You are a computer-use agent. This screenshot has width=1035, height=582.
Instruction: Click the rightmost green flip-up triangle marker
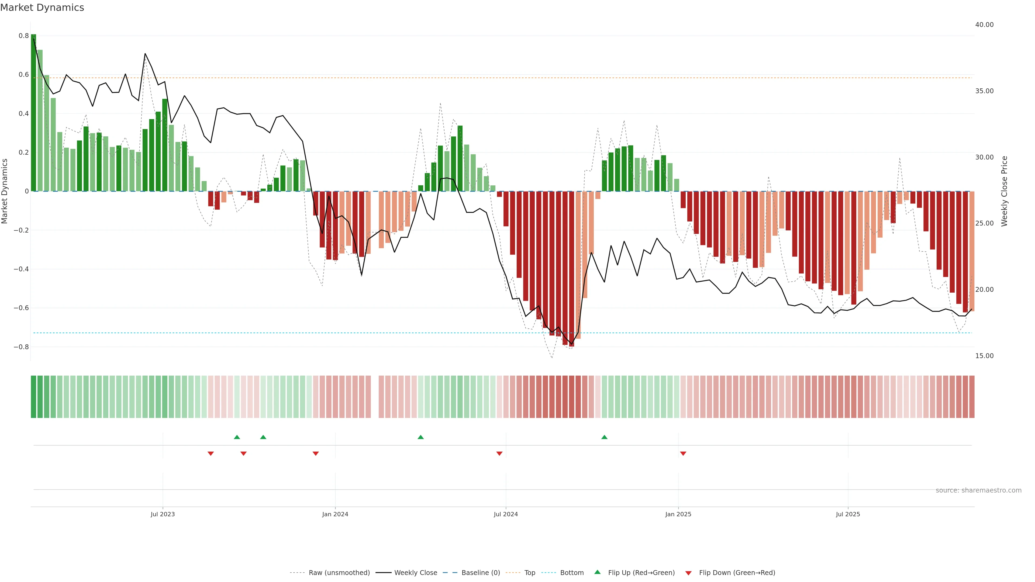604,437
